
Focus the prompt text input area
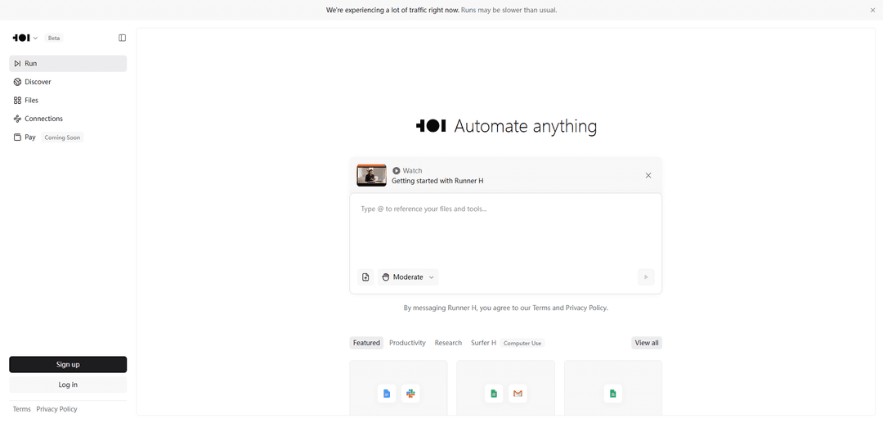tap(506, 231)
